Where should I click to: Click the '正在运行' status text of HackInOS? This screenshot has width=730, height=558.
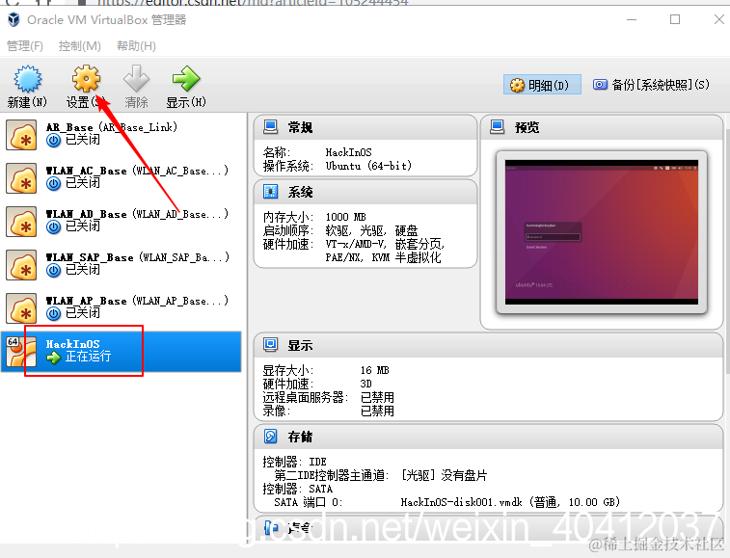pyautogui.click(x=88, y=357)
